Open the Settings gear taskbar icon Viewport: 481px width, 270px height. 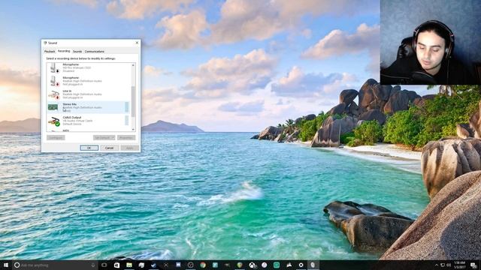coord(301,265)
